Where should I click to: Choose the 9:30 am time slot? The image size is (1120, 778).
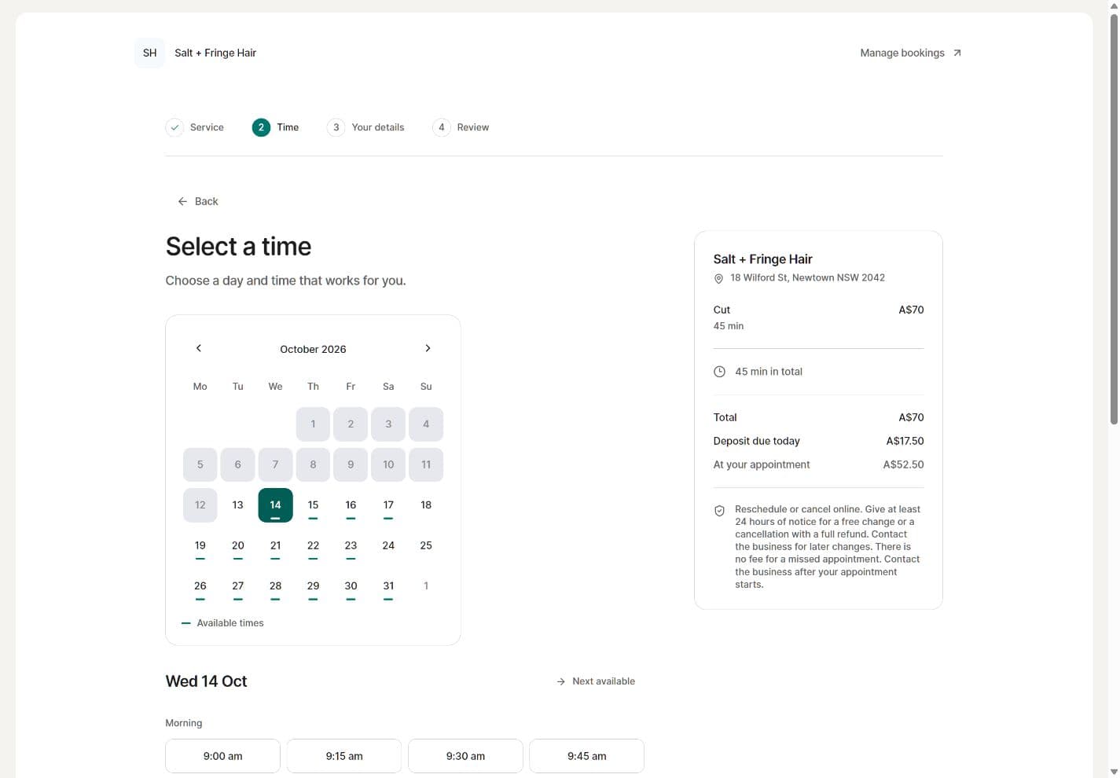click(465, 756)
